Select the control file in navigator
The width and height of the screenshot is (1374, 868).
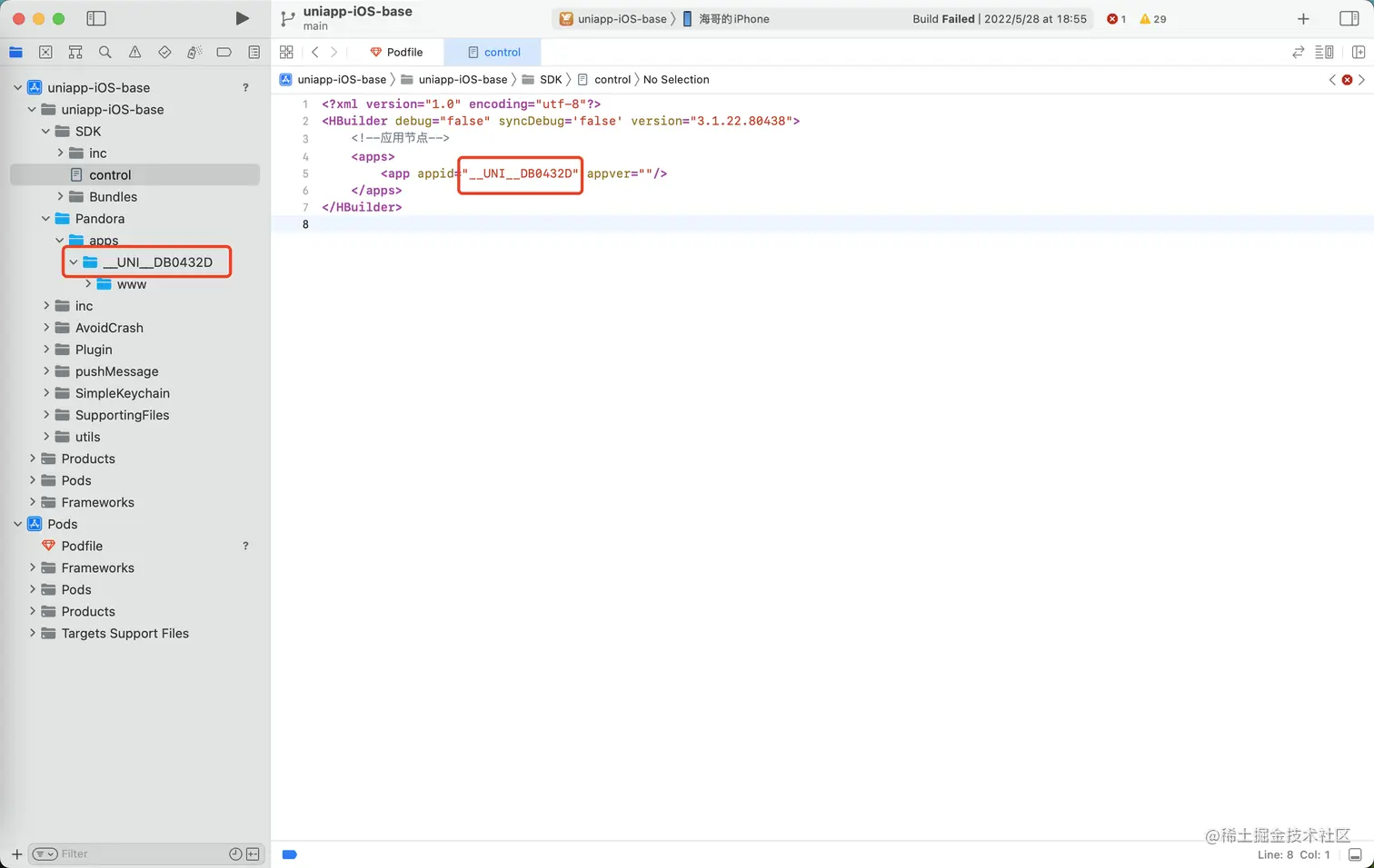[134, 174]
